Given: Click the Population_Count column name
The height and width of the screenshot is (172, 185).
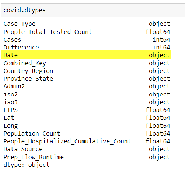Looking at the screenshot, I should (x=32, y=134).
